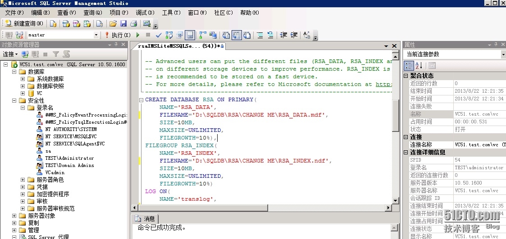
Task: Save the query with the floppy icon
Action: pyautogui.click(x=123, y=23)
